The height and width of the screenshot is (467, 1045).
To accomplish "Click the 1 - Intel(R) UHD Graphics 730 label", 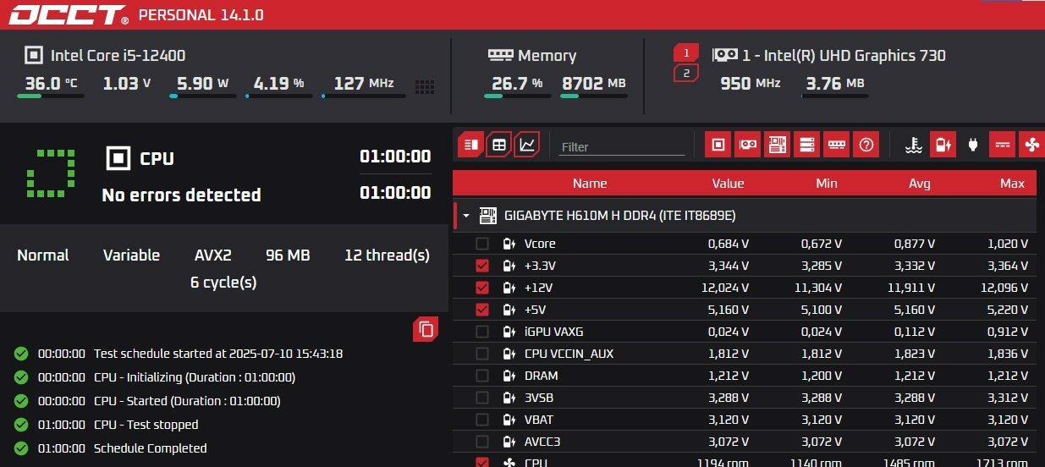I will click(844, 56).
